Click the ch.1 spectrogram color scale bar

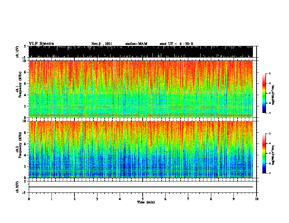point(264,93)
